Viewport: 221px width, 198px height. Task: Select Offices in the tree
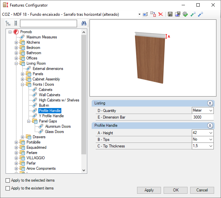point(32,58)
